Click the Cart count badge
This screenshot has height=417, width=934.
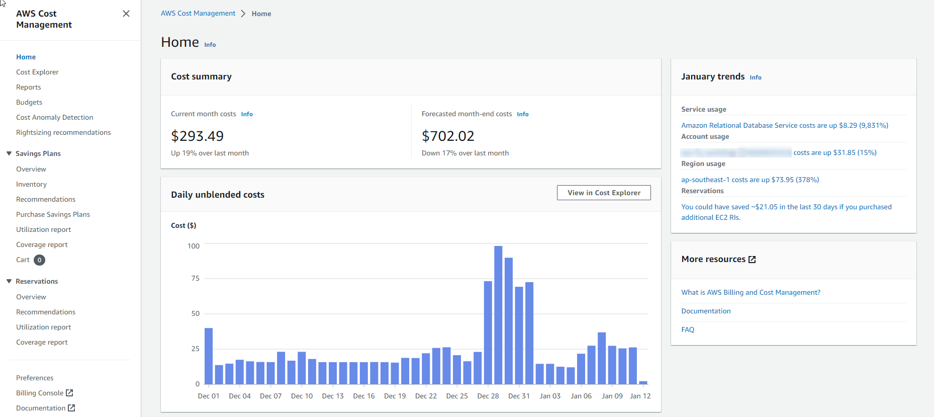pos(39,260)
